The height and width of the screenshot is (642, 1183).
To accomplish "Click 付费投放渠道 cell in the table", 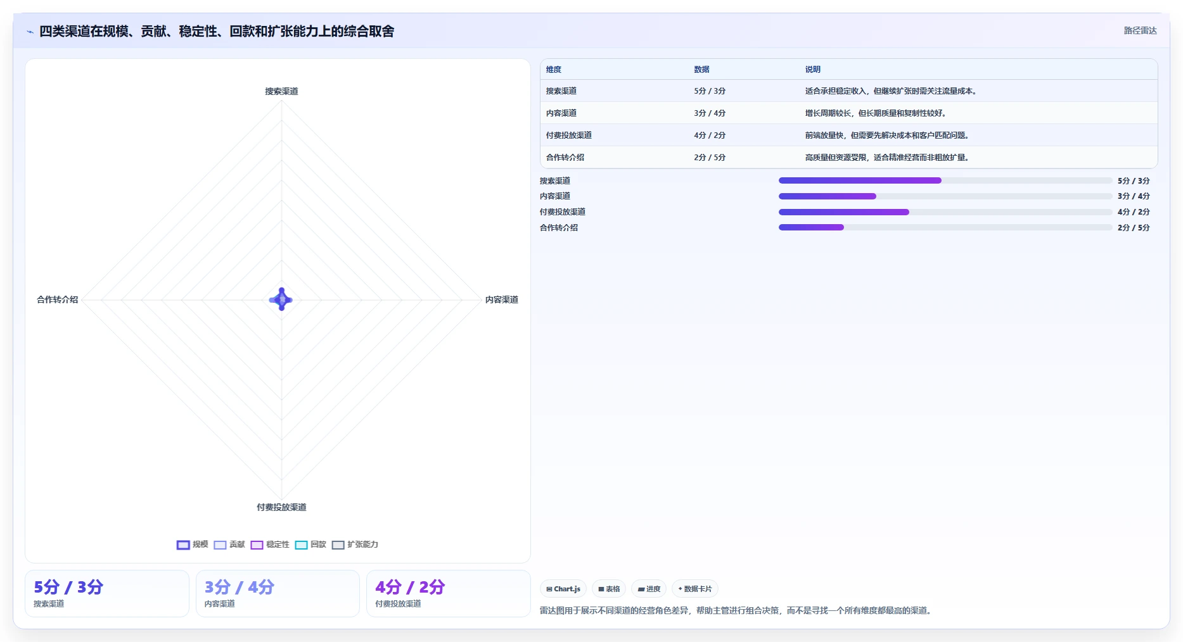I will pos(569,135).
